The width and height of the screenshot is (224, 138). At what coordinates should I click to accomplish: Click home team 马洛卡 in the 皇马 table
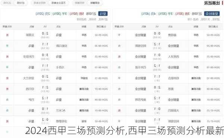click(x=60, y=67)
